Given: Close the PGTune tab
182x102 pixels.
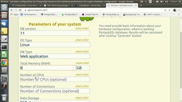Looking at the screenshot, I should 136,5.
